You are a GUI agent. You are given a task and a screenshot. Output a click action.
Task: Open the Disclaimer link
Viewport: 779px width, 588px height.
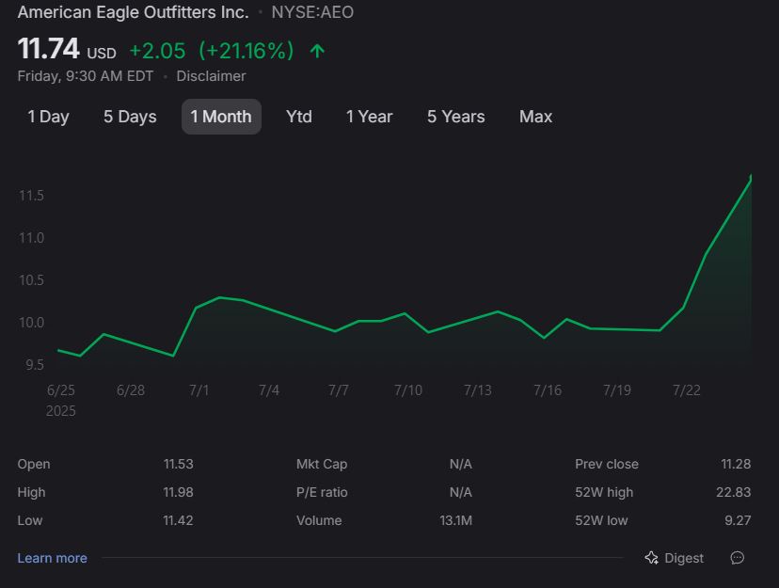pyautogui.click(x=211, y=76)
